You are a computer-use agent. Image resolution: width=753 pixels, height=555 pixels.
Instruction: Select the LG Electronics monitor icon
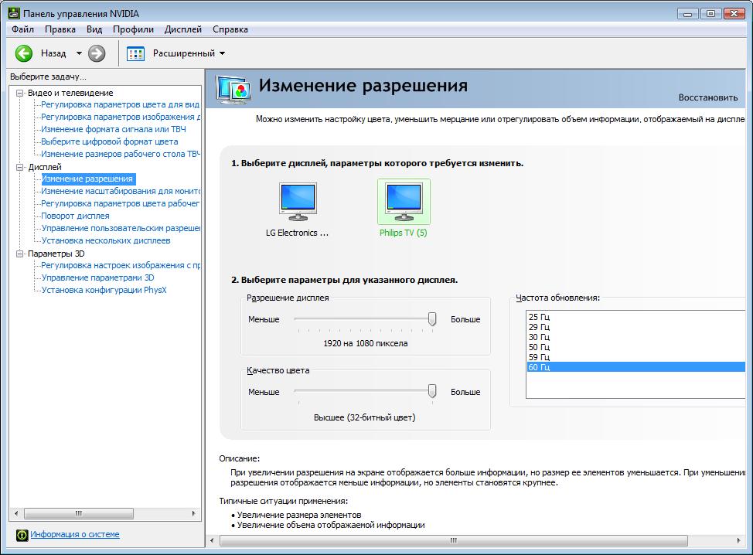[298, 202]
